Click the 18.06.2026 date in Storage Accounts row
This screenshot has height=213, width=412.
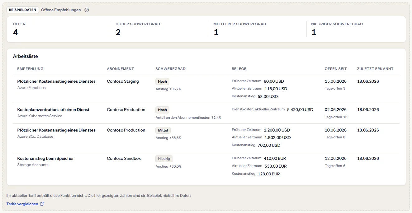coord(368,159)
